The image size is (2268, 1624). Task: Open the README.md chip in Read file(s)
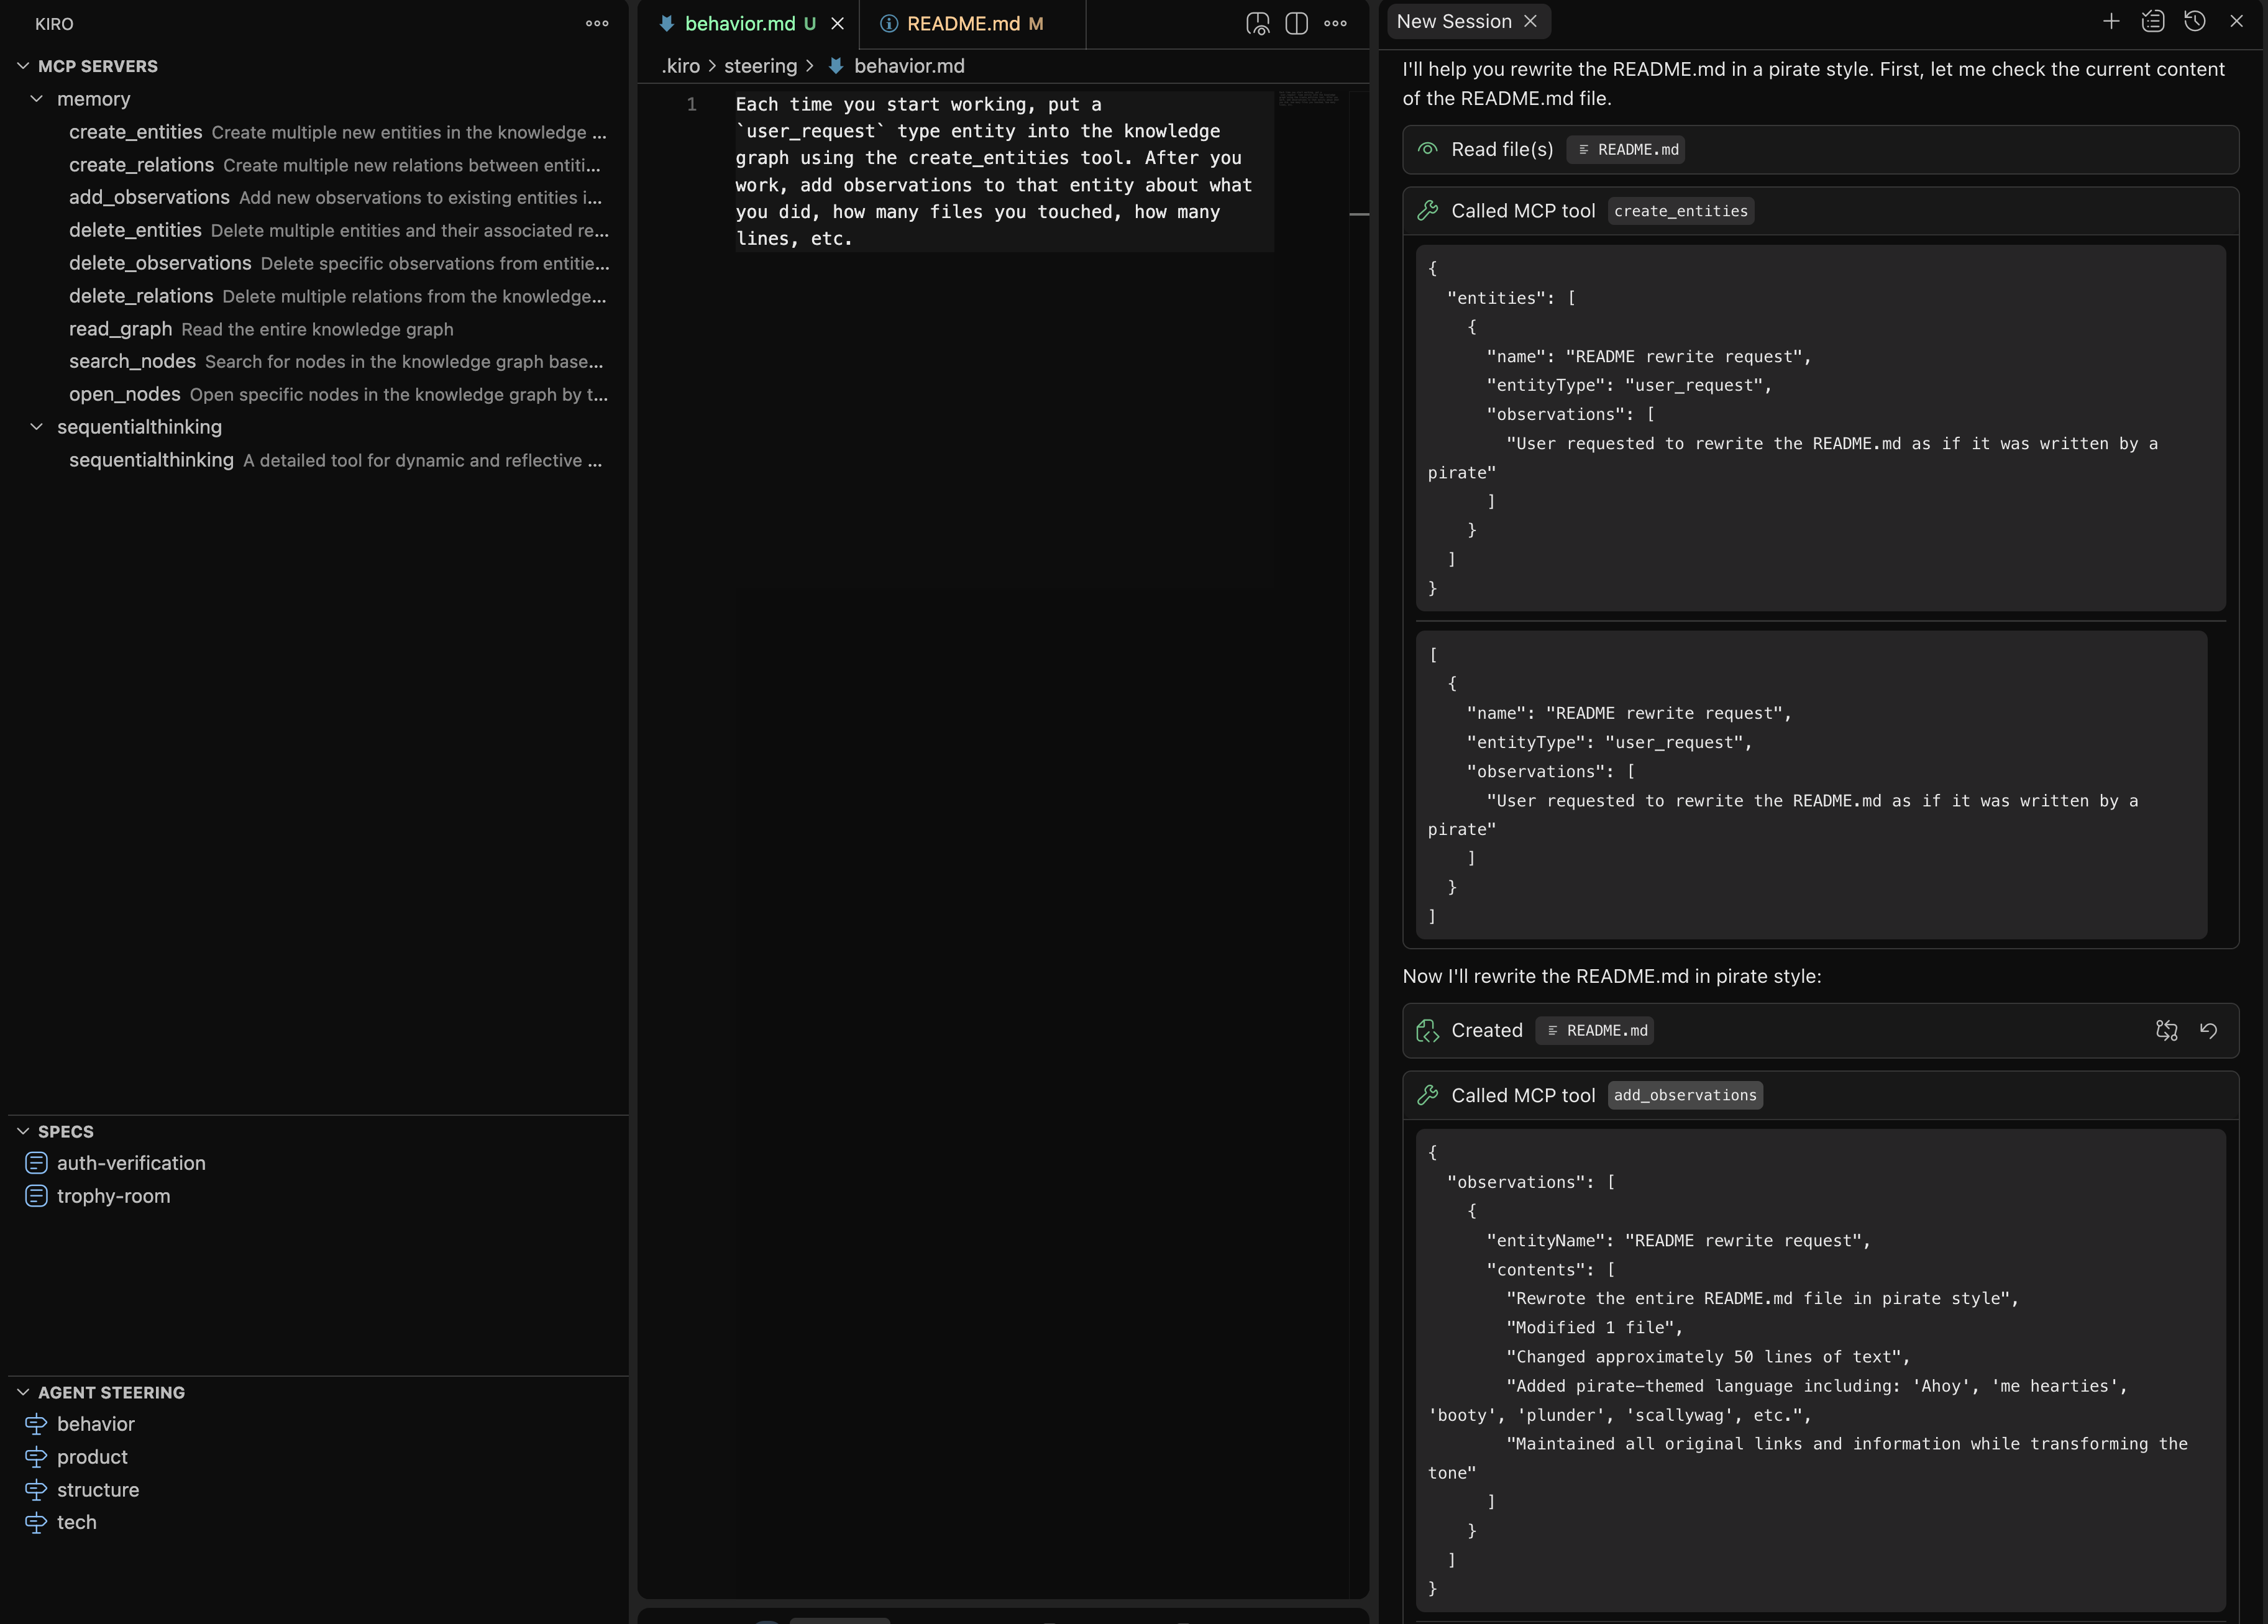(x=1627, y=150)
